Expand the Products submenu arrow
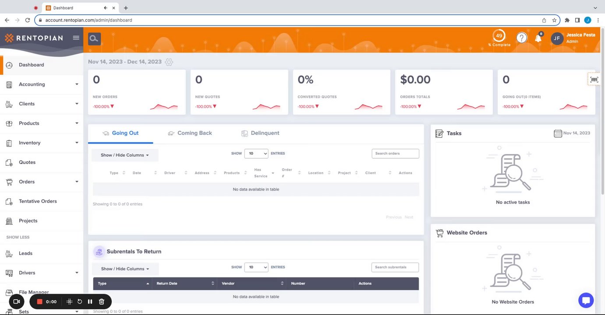605x315 pixels. [x=77, y=123]
